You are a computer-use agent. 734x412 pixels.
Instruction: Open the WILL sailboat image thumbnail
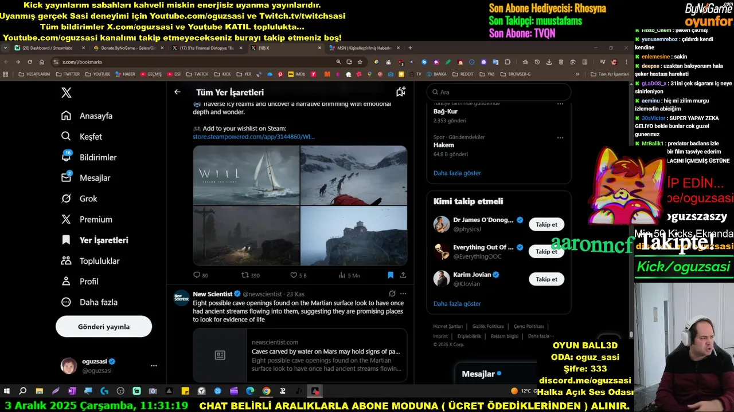click(x=246, y=175)
